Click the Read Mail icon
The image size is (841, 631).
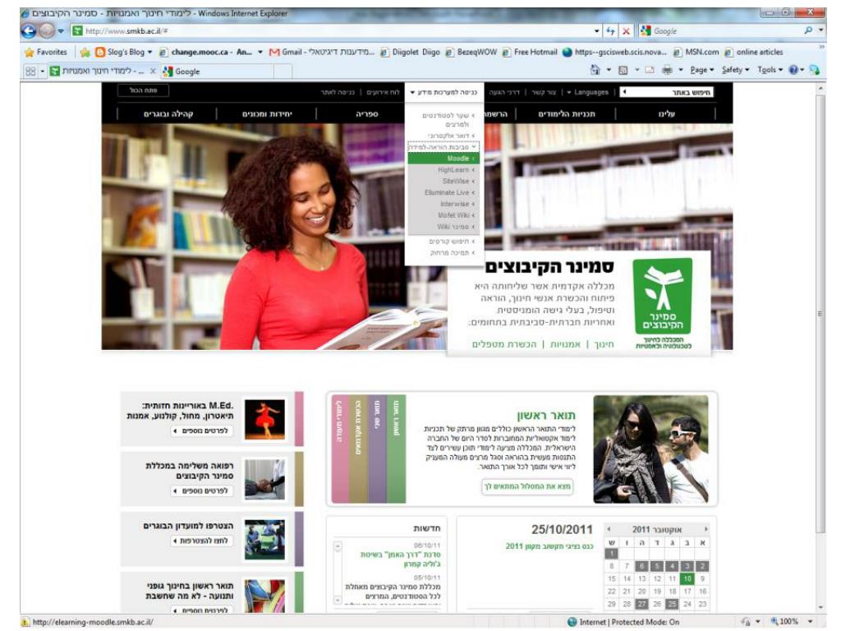[x=649, y=70]
